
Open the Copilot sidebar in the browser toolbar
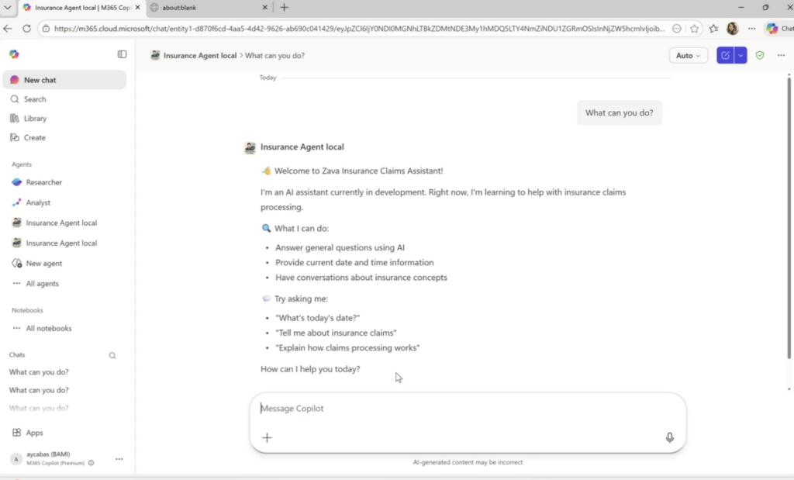point(778,29)
